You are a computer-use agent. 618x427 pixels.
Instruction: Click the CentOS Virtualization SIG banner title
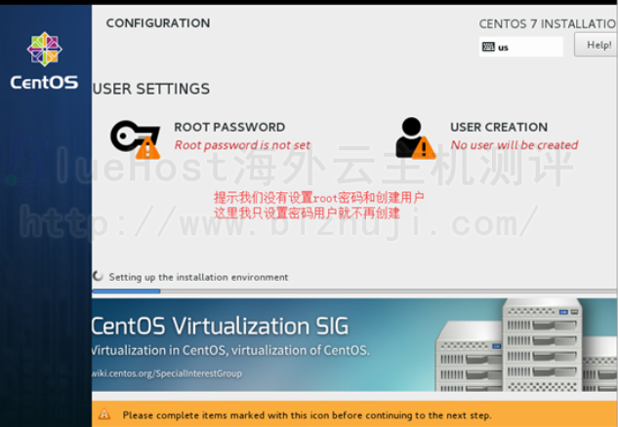pyautogui.click(x=221, y=326)
